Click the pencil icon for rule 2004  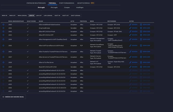130,40
